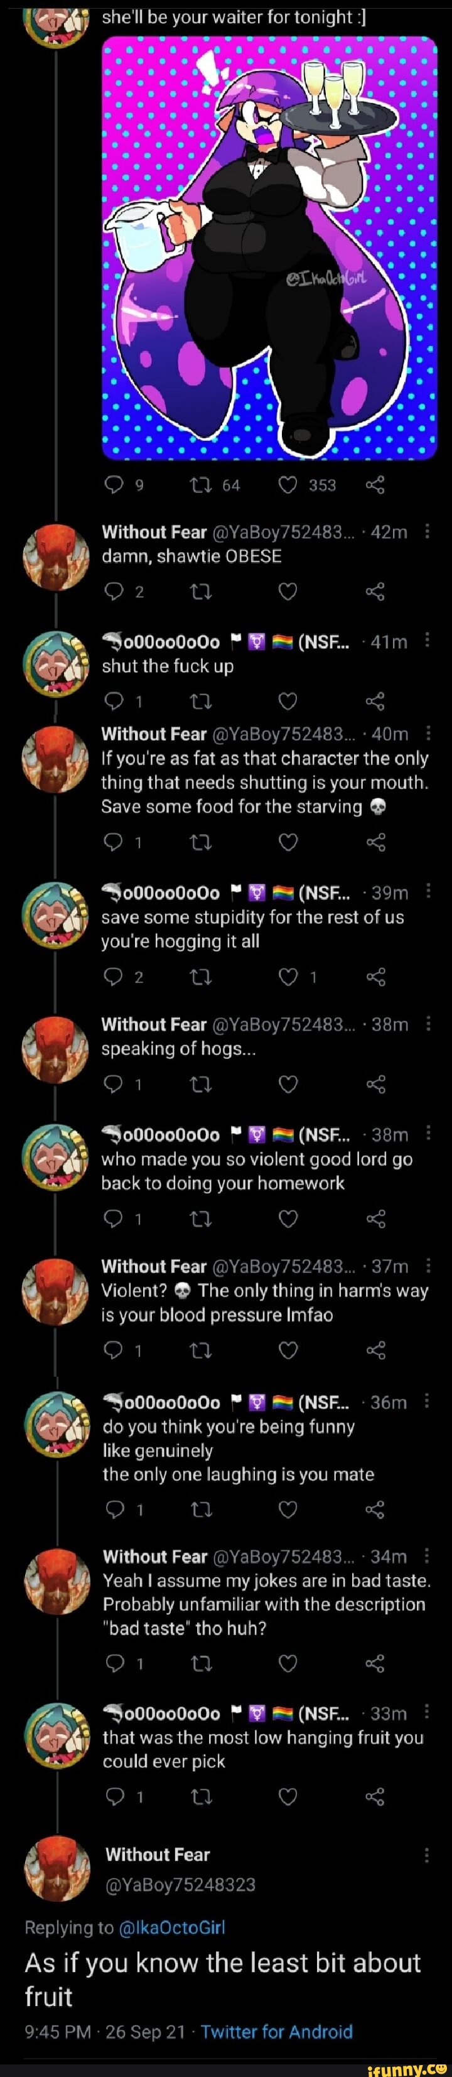Reply to the artwork tweet with 9 comments
The image size is (452, 2077).
pyautogui.click(x=114, y=485)
